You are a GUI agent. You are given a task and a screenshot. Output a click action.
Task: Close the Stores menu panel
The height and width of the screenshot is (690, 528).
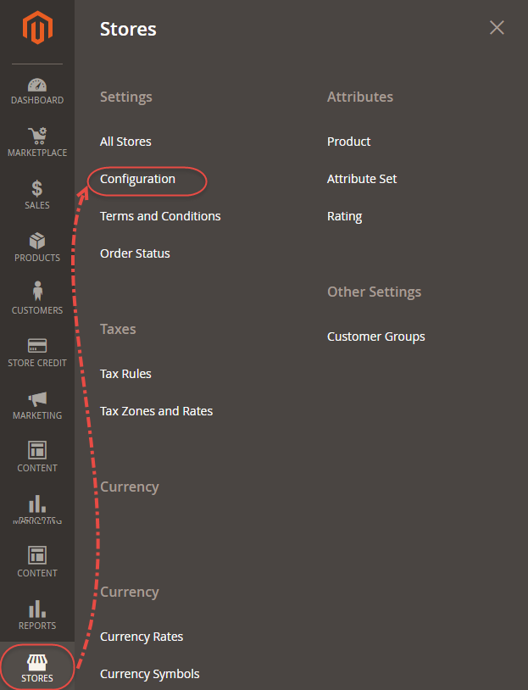tap(497, 27)
